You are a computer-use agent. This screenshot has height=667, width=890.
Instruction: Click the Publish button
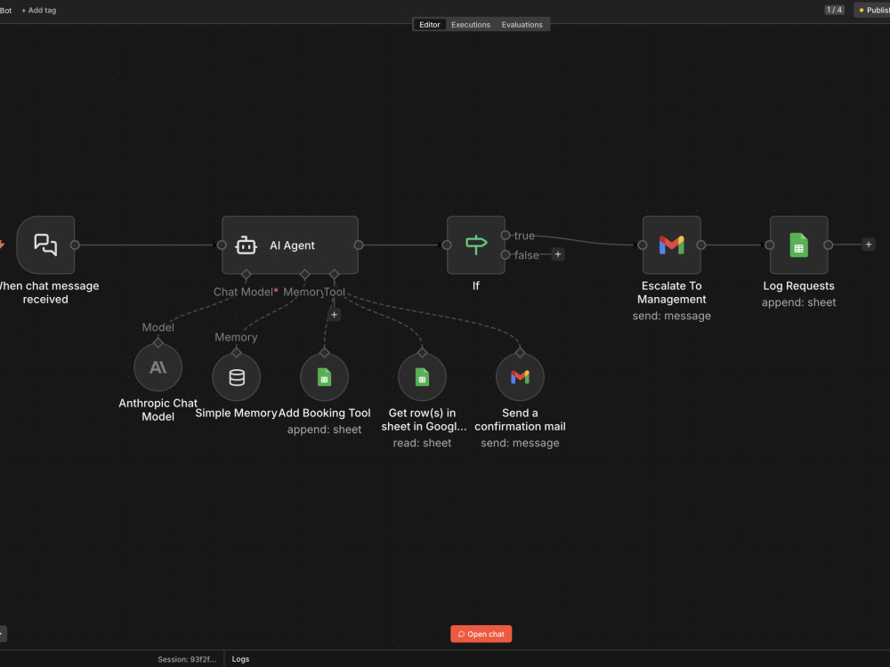coord(873,10)
